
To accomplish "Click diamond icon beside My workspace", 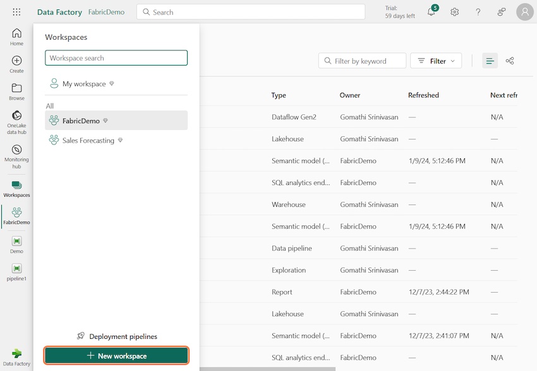I will (112, 83).
